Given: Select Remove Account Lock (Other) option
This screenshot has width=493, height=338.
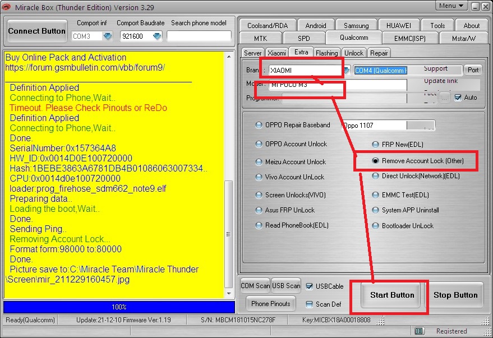Looking at the screenshot, I should coord(375,161).
